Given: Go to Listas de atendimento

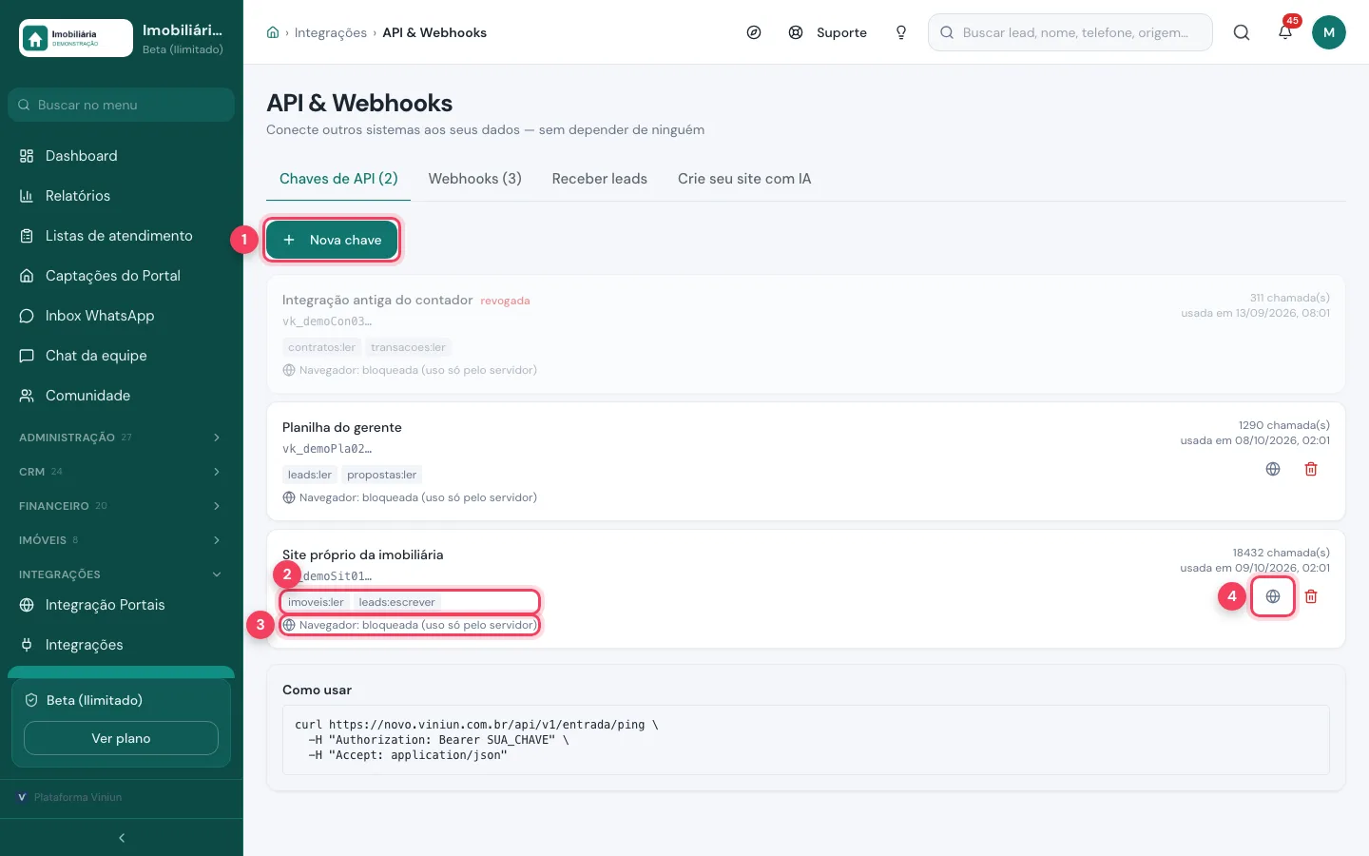Looking at the screenshot, I should 122,236.
